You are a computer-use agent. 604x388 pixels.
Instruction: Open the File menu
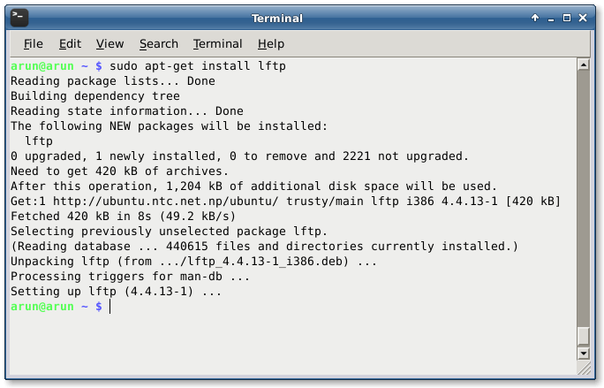(x=34, y=44)
